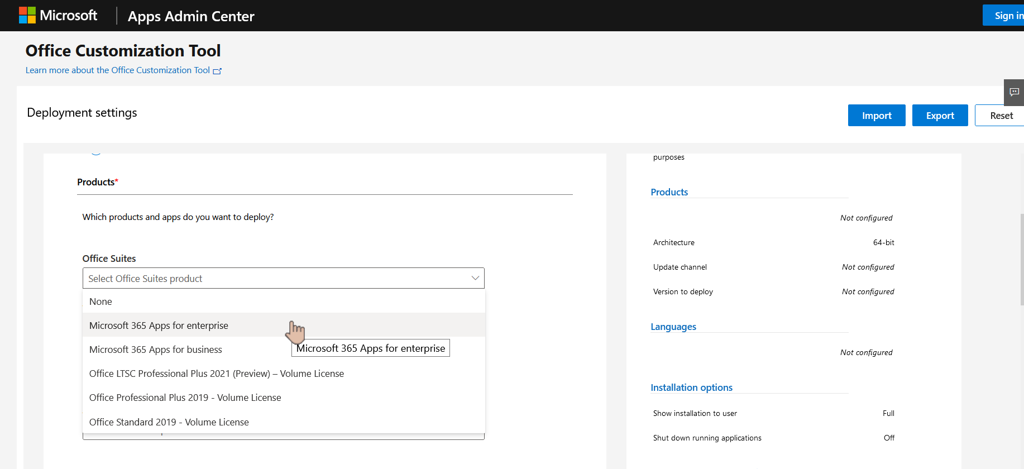Click the Architecture 64-bit value
This screenshot has width=1024, height=469.
coord(883,242)
